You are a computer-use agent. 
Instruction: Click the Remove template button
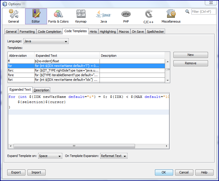(191, 63)
